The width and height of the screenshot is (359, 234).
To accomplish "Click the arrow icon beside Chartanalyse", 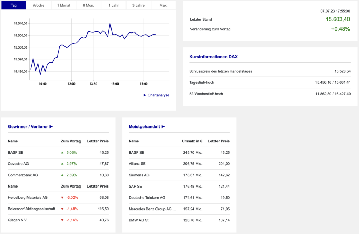I will click(145, 95).
